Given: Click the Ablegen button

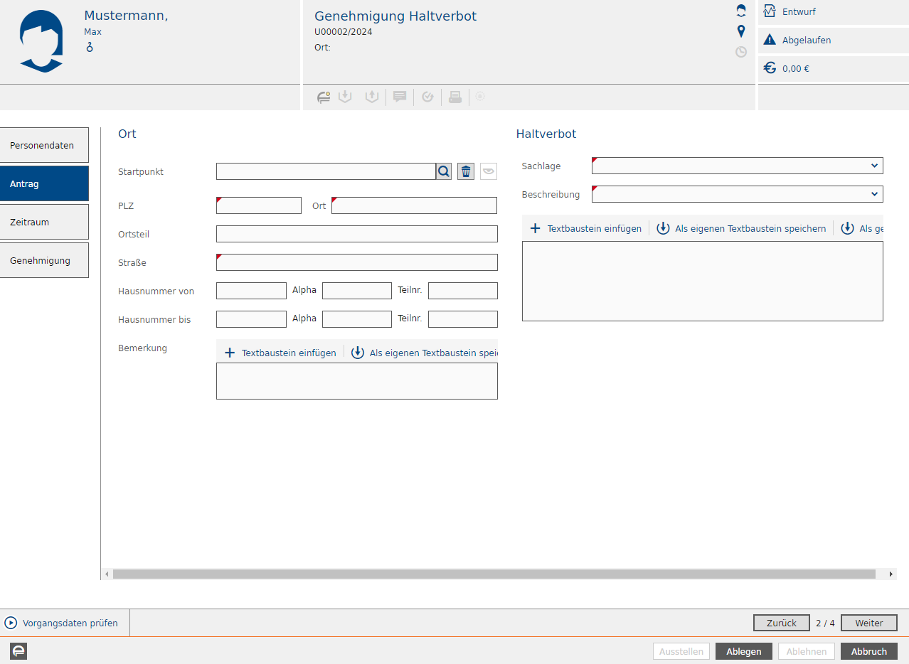Looking at the screenshot, I should click(743, 651).
